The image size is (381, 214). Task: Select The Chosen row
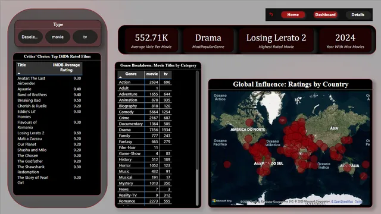click(x=49, y=156)
